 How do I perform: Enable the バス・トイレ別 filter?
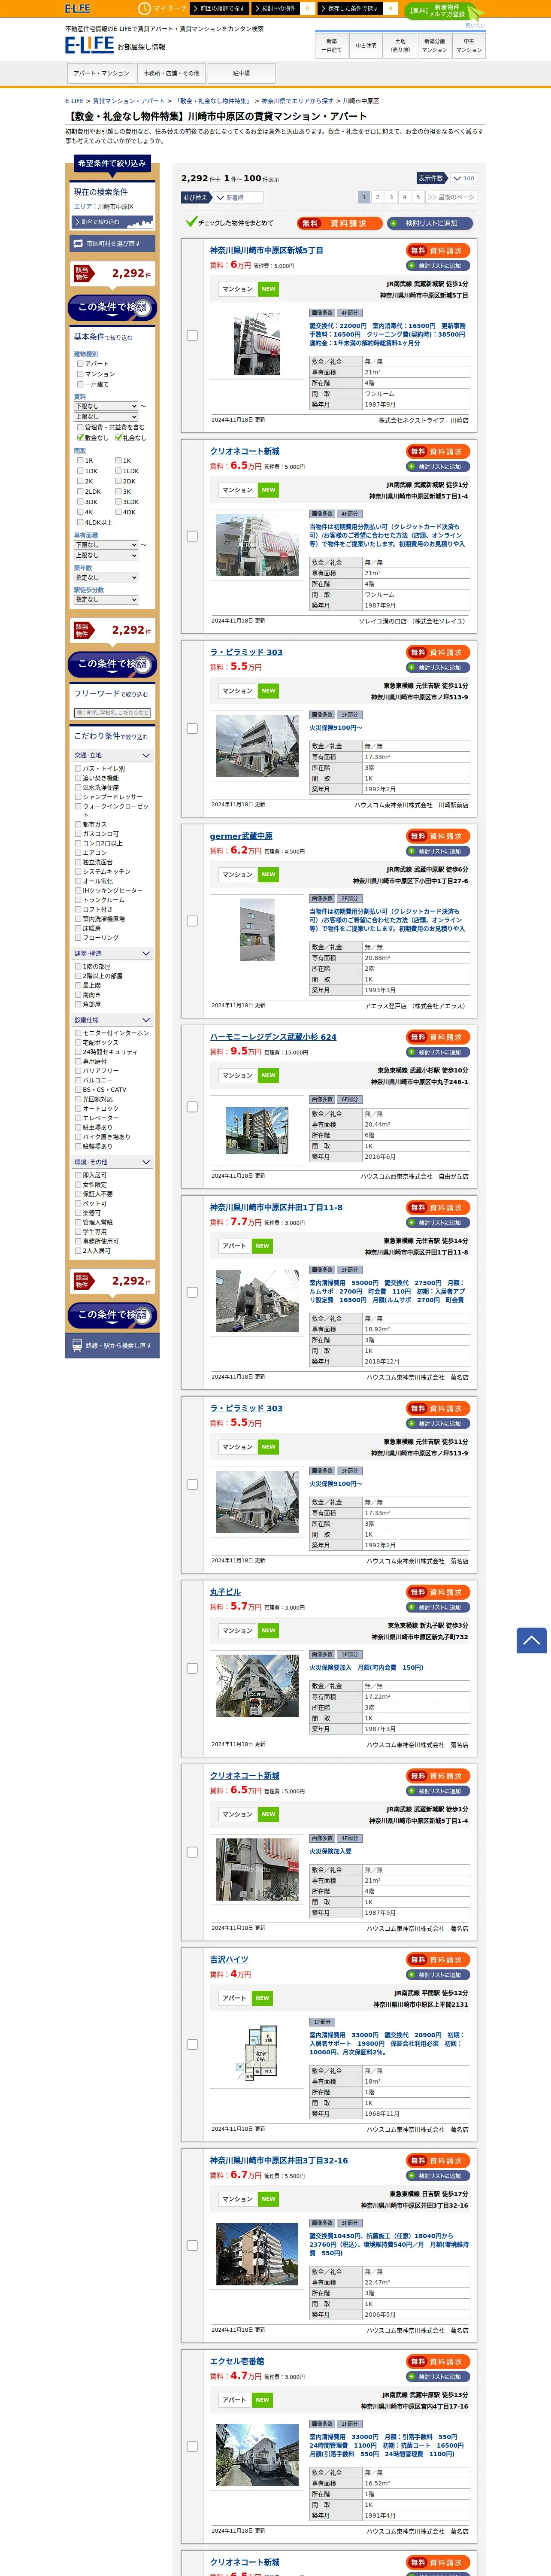click(x=78, y=769)
